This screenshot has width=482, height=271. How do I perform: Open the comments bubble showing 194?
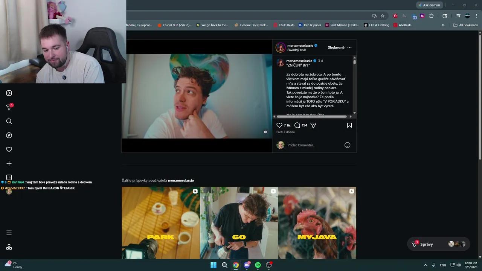[x=297, y=125]
